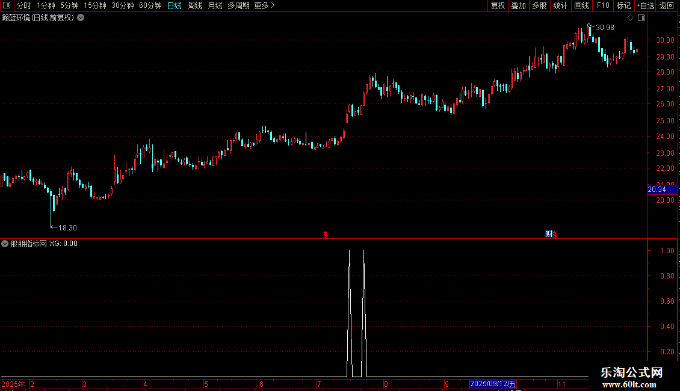Click the 标记 mark button

coord(623,5)
